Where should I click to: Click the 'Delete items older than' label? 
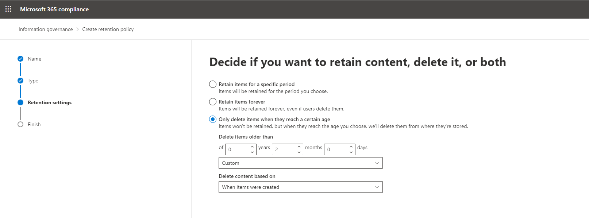tap(246, 137)
